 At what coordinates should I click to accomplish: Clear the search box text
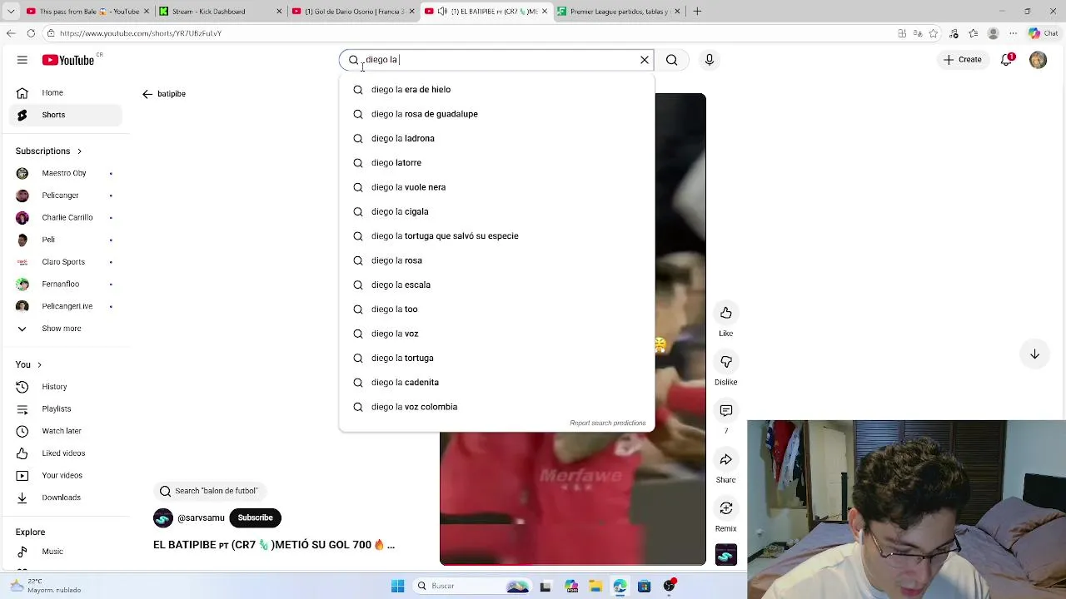pyautogui.click(x=644, y=60)
